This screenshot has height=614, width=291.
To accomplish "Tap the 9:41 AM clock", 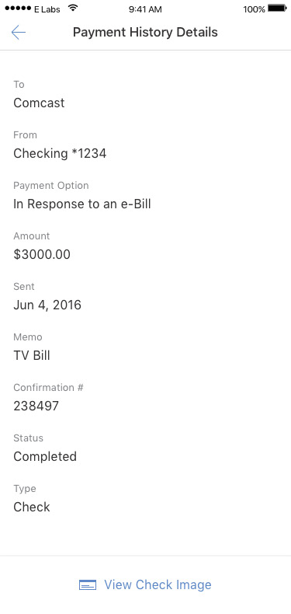I will tap(145, 9).
